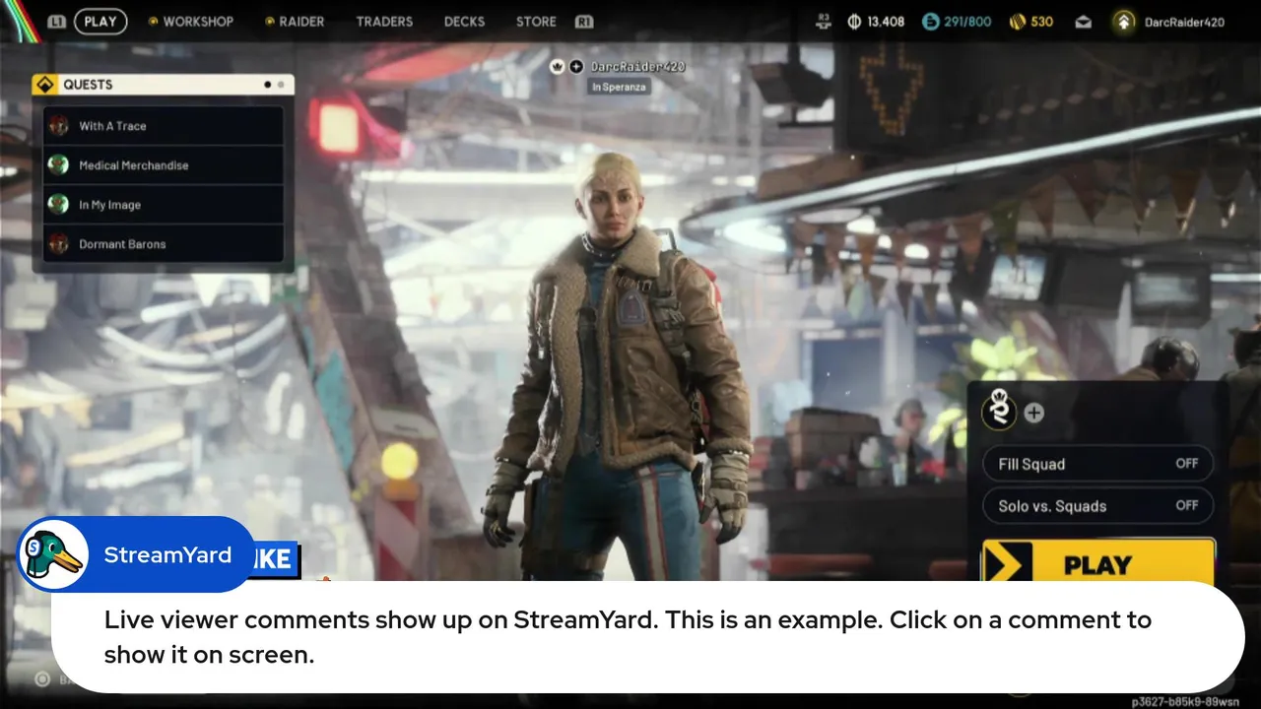The image size is (1261, 709).
Task: Open the DECKS tab
Action: click(464, 21)
